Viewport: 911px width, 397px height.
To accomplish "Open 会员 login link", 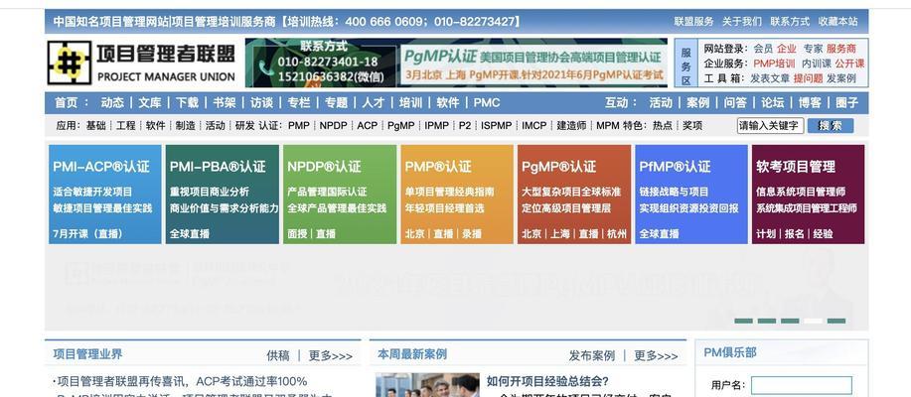I will coord(763,49).
